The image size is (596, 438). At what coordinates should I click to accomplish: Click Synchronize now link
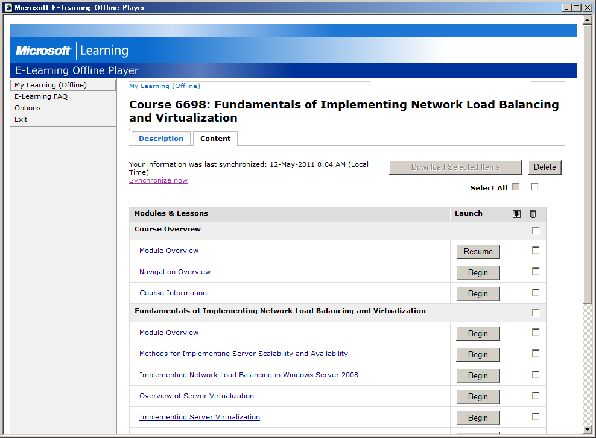coord(158,180)
